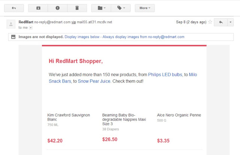The image size is (240, 155).
Task: Click the images-not-displayed picture icon
Action: tap(13, 37)
